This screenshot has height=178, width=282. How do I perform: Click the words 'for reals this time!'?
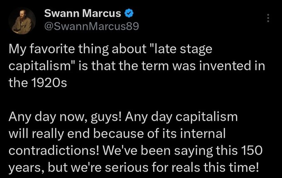(206, 167)
